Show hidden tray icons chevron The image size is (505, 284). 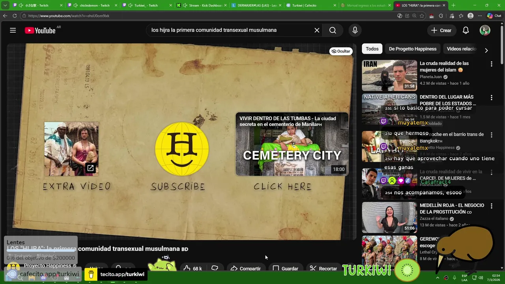(438, 278)
